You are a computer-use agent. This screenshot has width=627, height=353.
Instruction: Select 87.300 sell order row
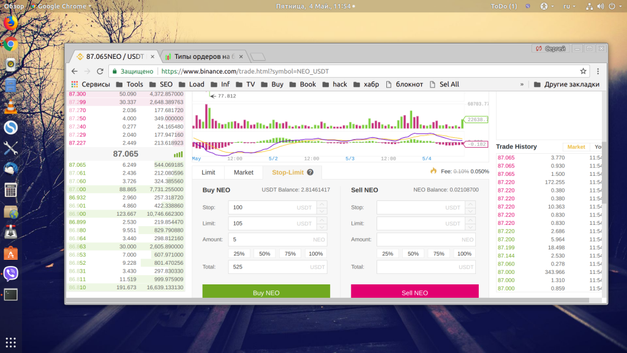126,94
